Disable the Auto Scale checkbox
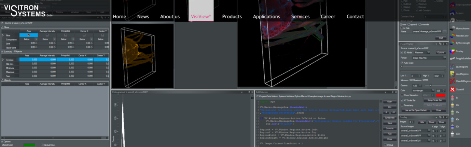471x147 pixels. pyautogui.click(x=402, y=63)
